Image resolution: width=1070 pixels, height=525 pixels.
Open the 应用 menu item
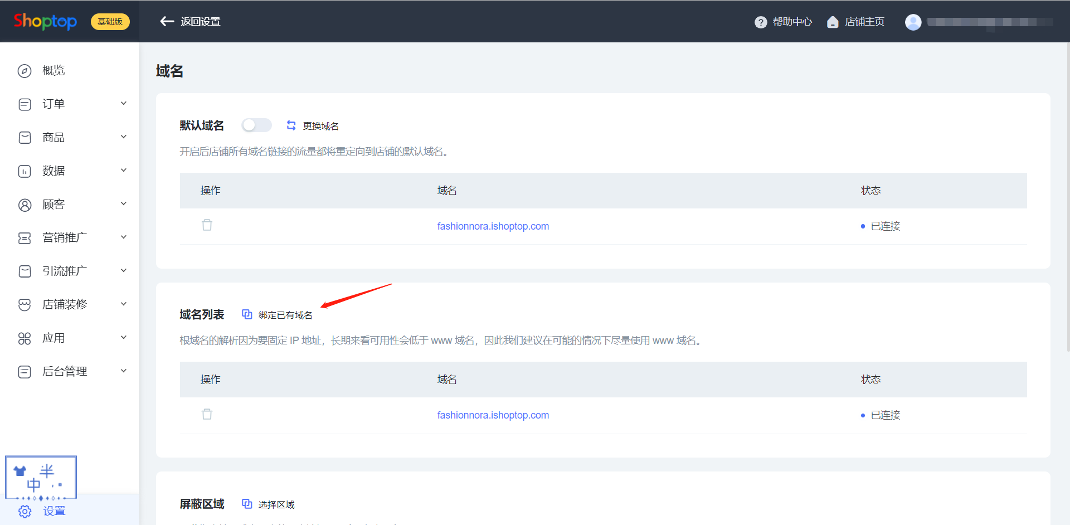point(53,338)
